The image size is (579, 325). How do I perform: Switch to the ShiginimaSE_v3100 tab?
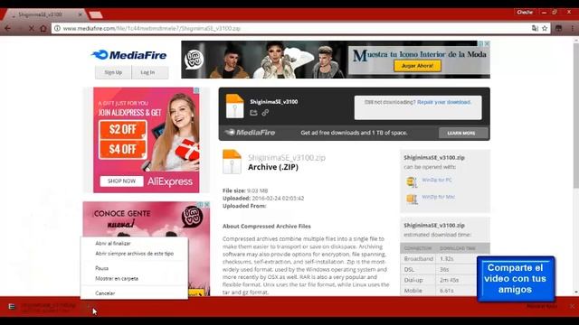(44, 14)
